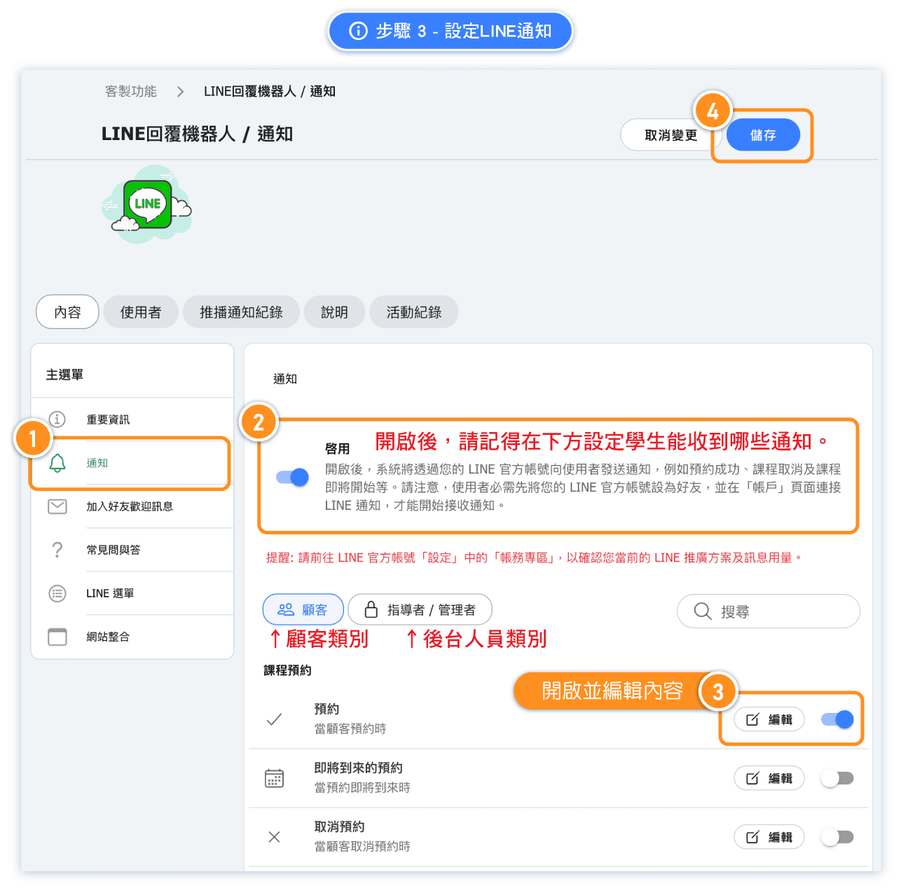This screenshot has height=895, width=901.
Task: Select the 指導者 / 管理者 category
Action: (420, 610)
